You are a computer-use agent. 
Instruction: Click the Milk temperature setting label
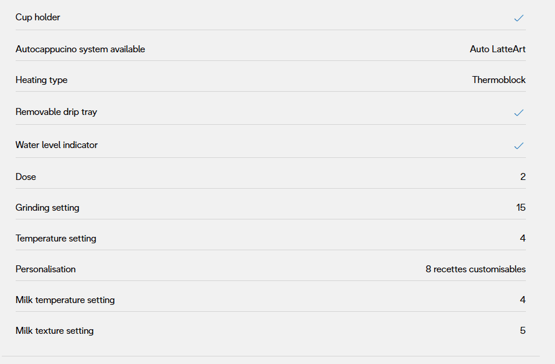tap(65, 300)
